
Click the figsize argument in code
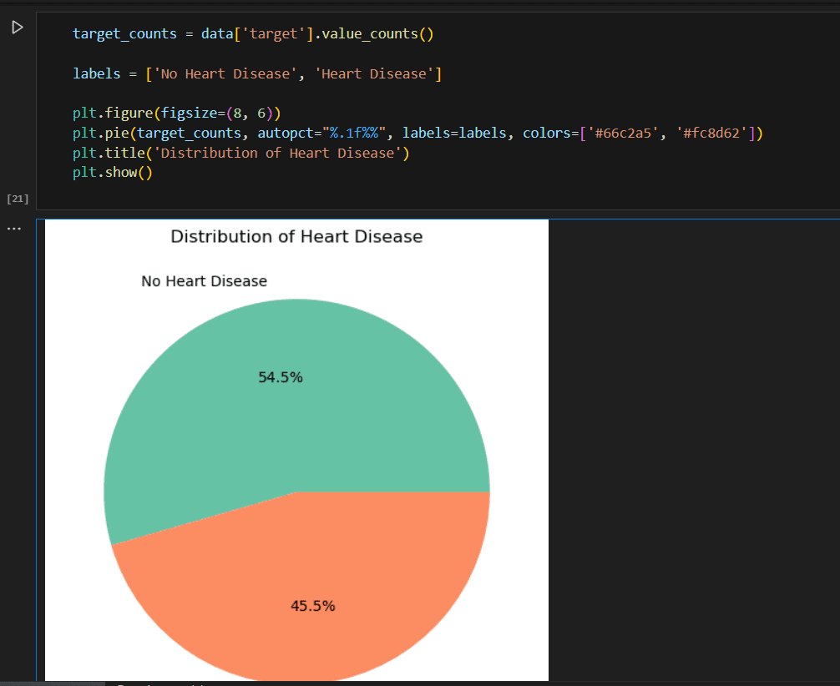tap(187, 113)
